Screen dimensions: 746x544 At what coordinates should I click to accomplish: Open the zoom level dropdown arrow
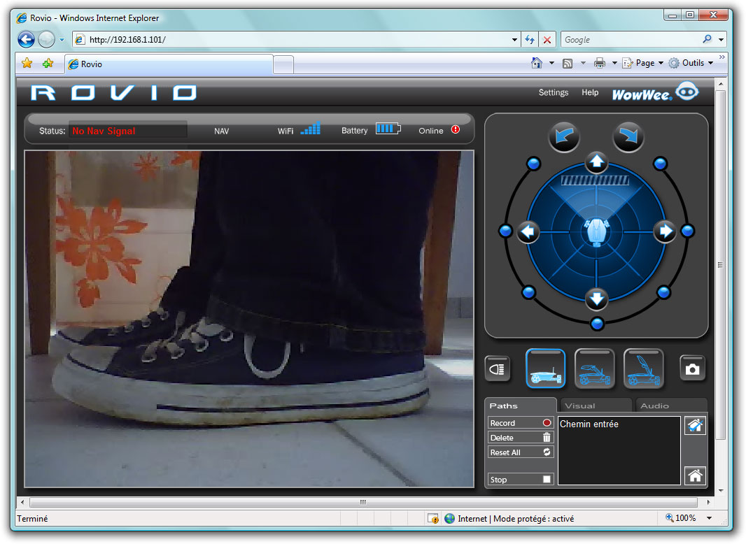(709, 518)
